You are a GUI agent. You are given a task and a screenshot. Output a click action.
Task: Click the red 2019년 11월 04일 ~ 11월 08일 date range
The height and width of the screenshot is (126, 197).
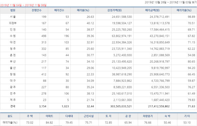coord(23,5)
